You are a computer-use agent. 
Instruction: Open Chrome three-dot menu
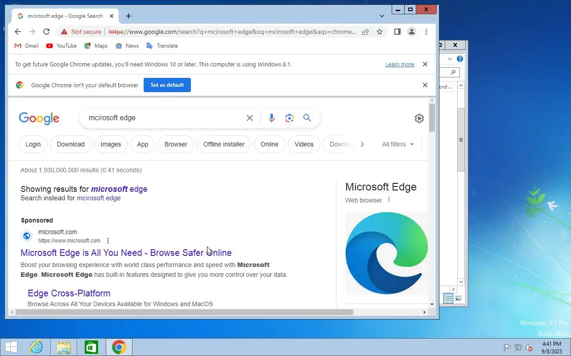[426, 32]
